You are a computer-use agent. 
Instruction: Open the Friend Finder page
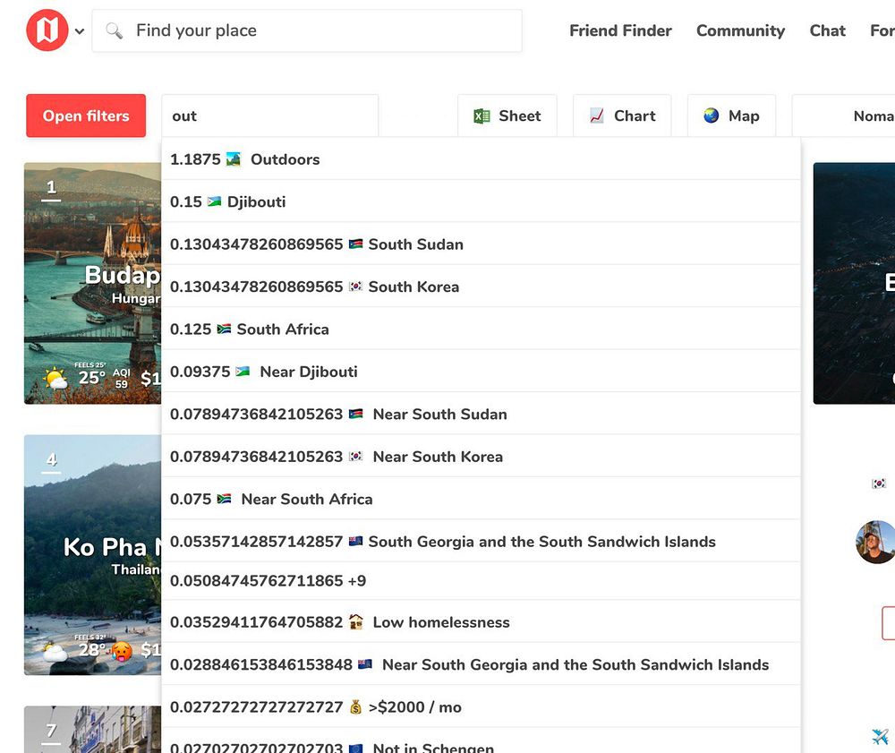coord(620,30)
